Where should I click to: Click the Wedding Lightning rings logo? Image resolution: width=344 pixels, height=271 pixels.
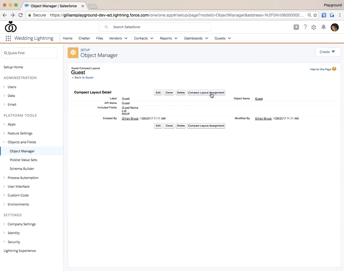pyautogui.click(x=11, y=27)
